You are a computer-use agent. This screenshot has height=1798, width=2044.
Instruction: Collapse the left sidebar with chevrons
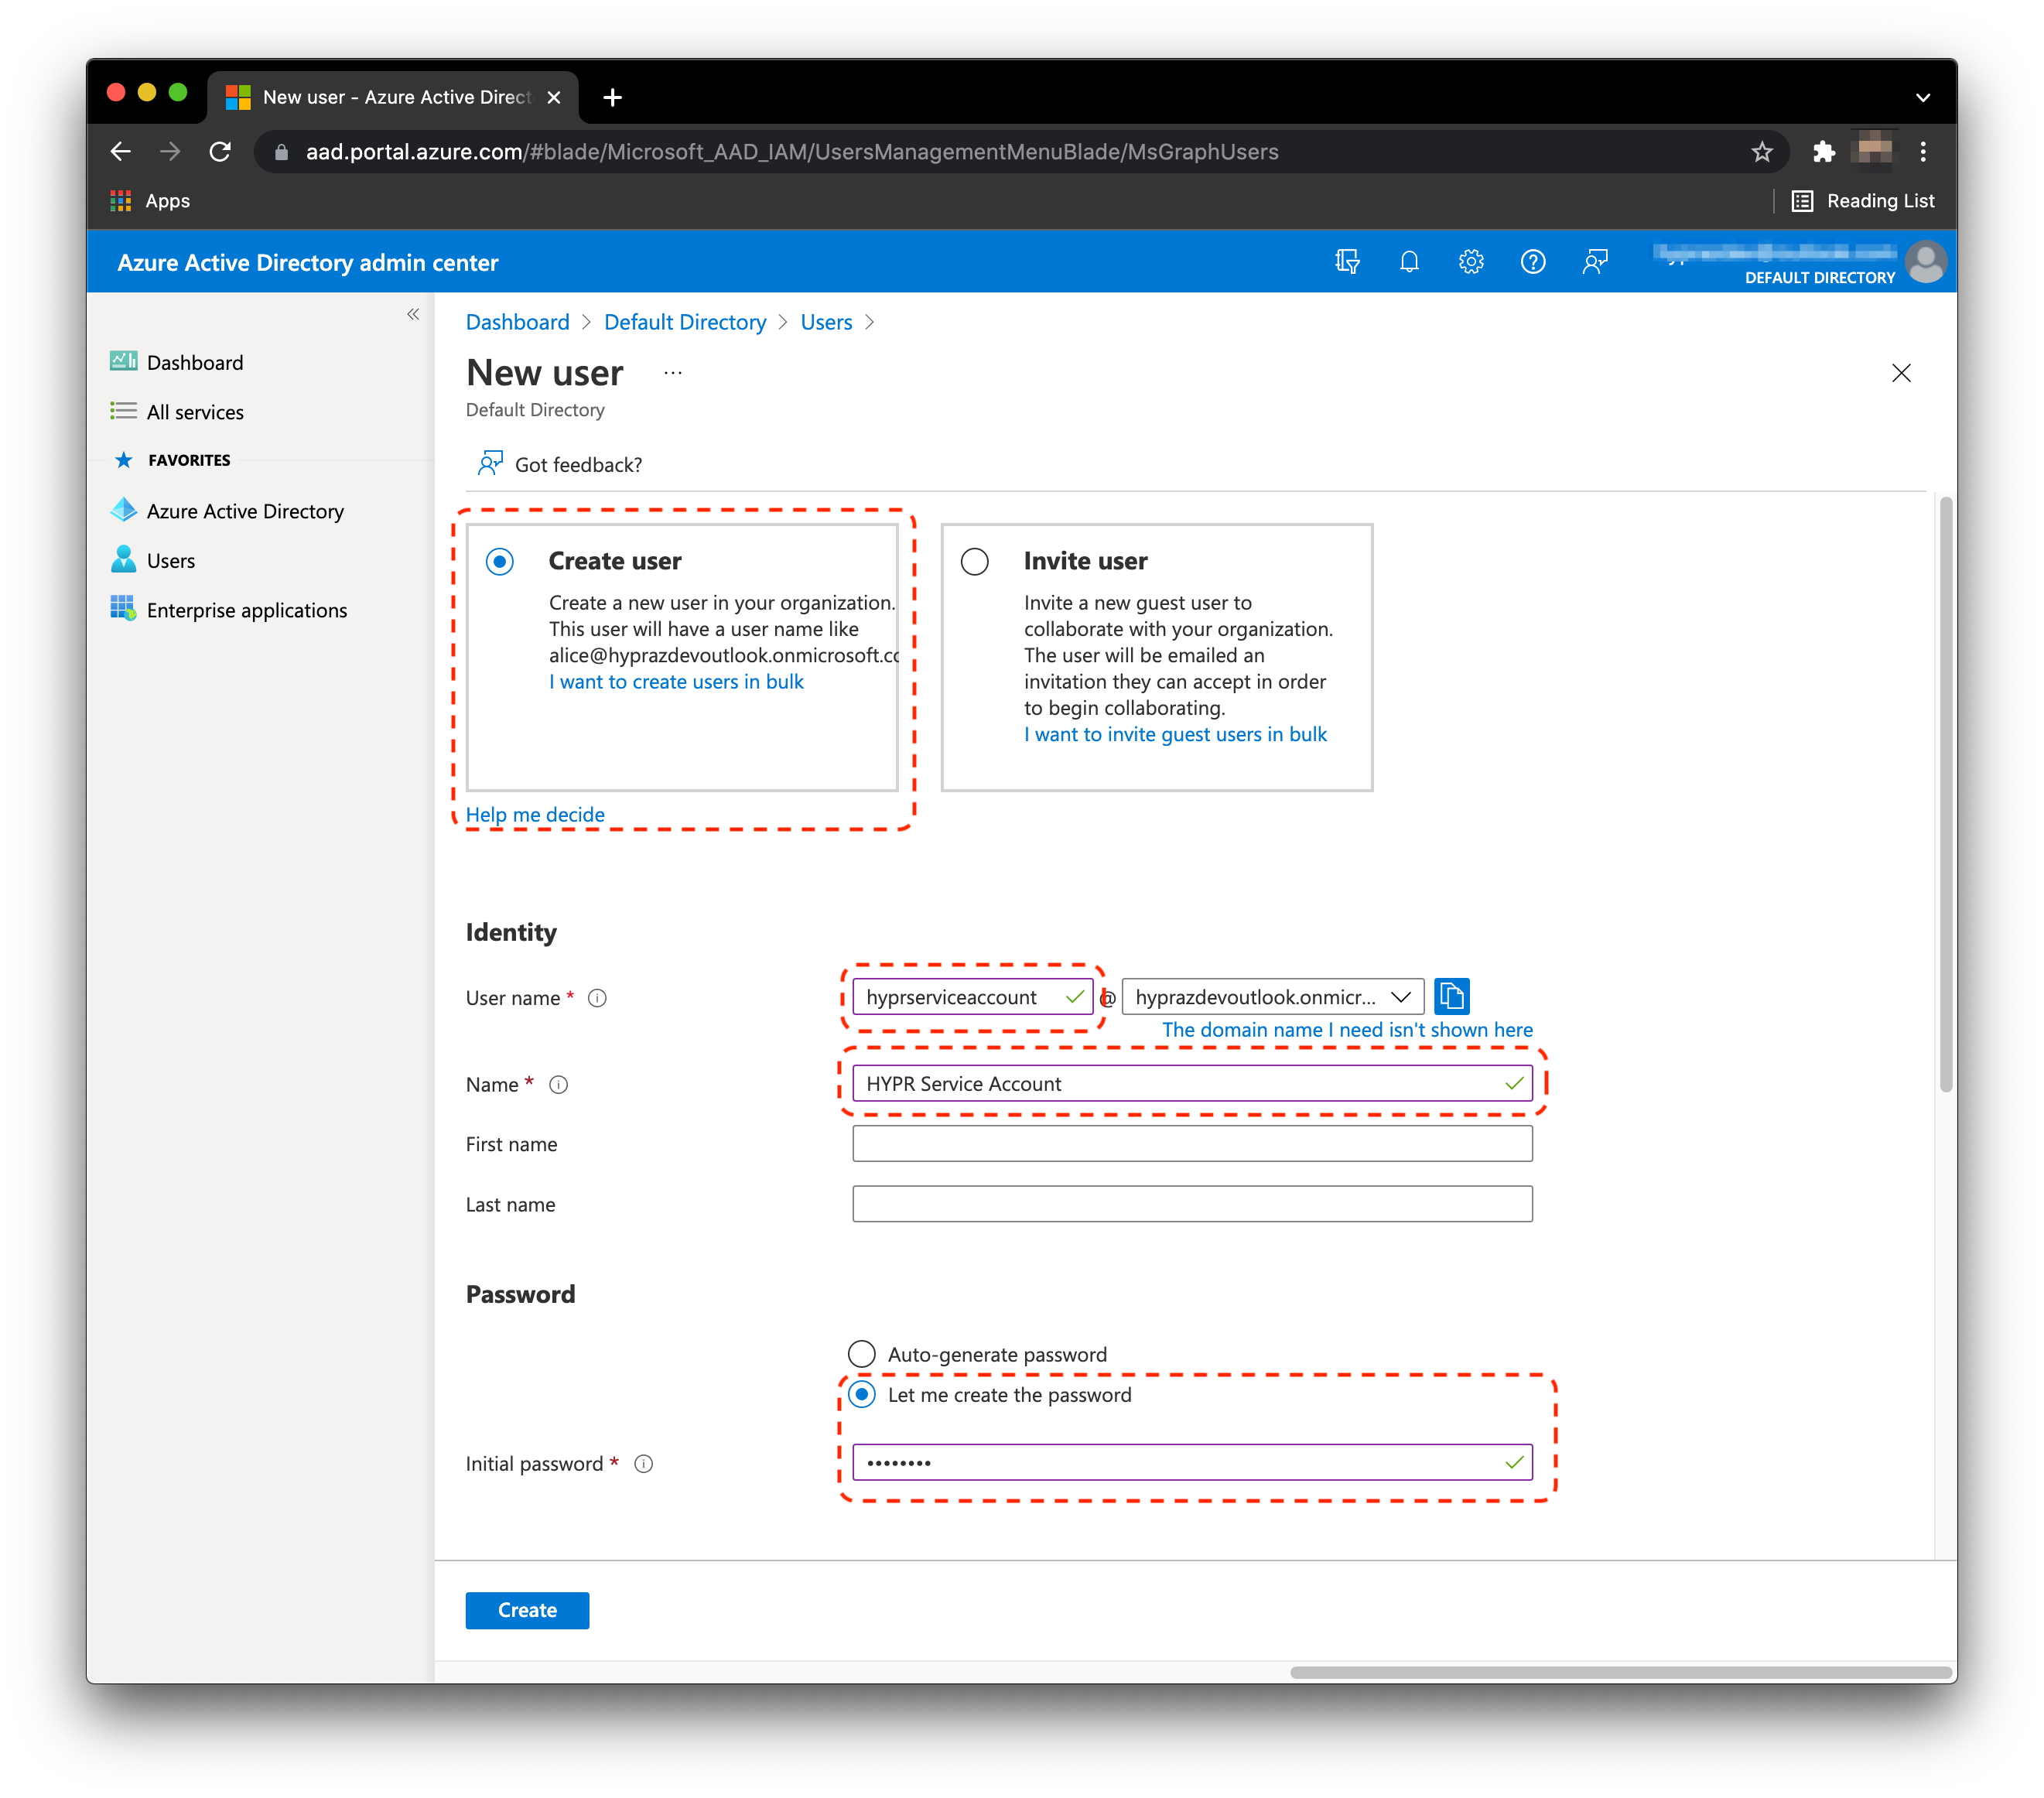point(413,315)
